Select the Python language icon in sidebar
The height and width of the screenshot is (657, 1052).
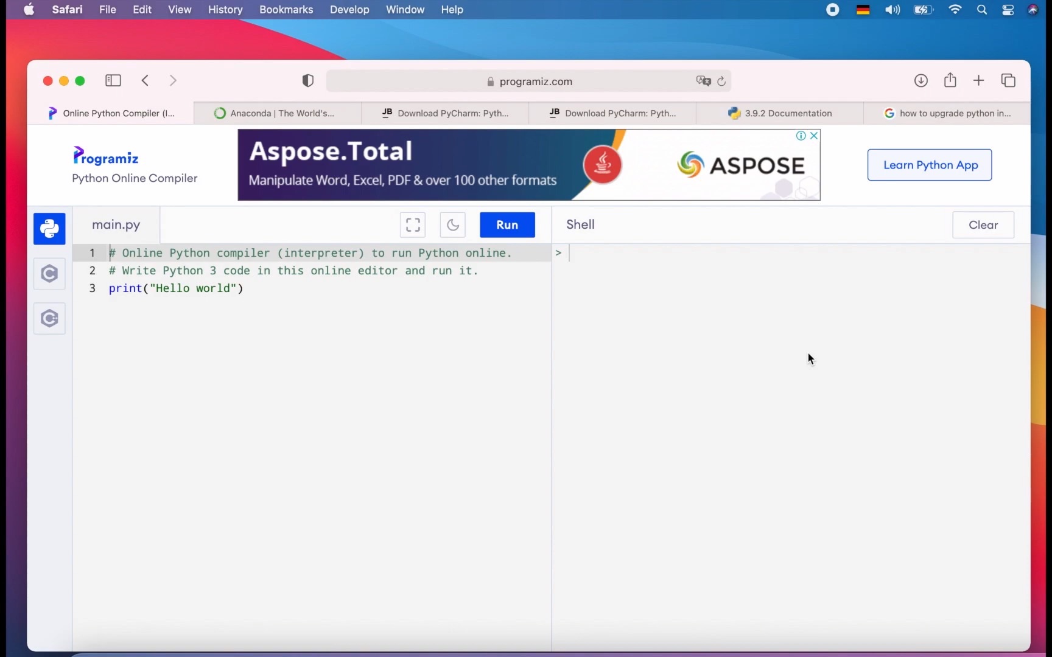coord(49,229)
